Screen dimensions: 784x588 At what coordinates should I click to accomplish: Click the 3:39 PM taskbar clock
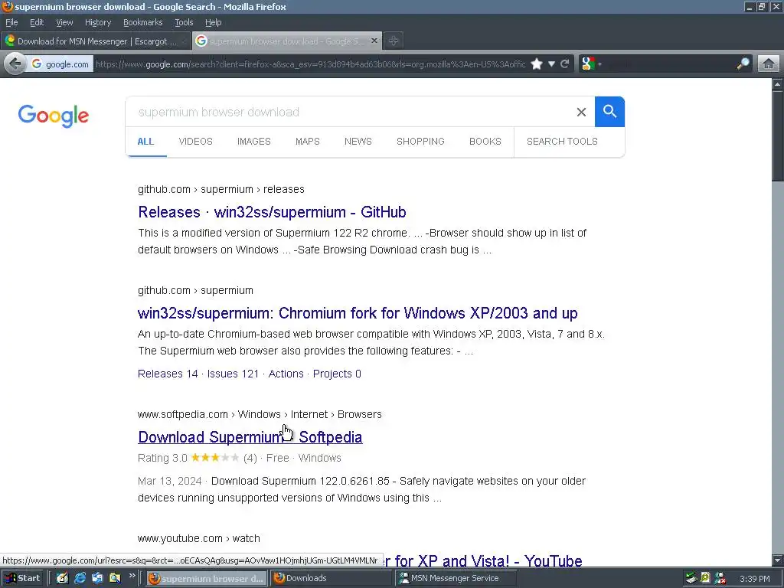[x=754, y=579]
